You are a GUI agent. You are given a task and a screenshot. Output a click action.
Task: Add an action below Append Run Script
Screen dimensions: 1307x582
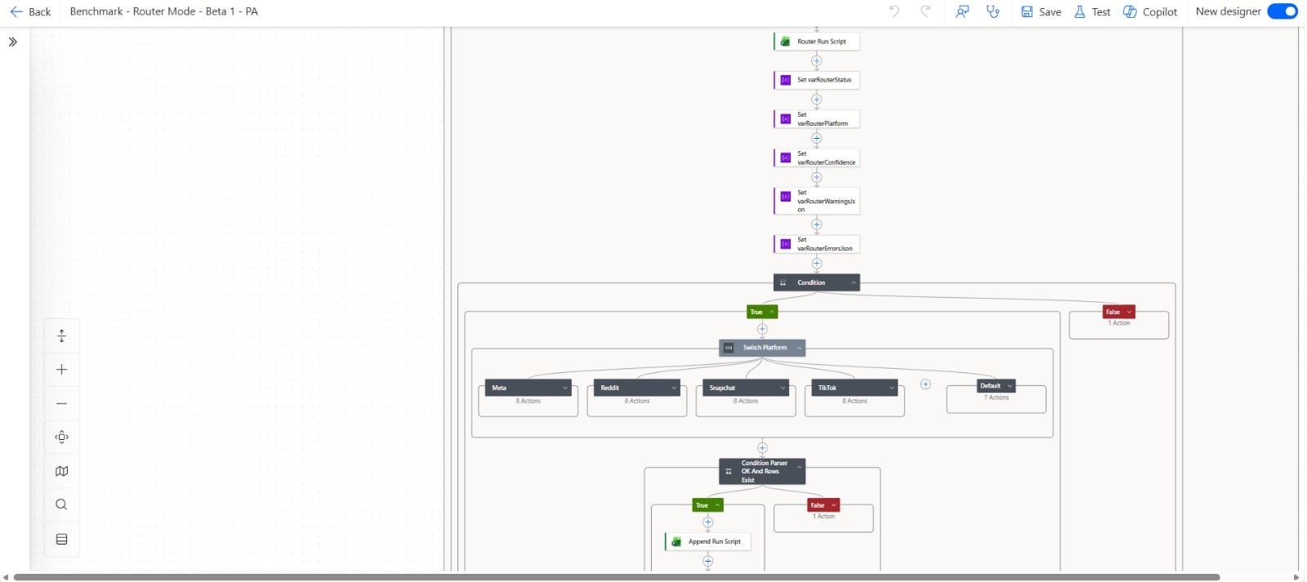click(708, 561)
